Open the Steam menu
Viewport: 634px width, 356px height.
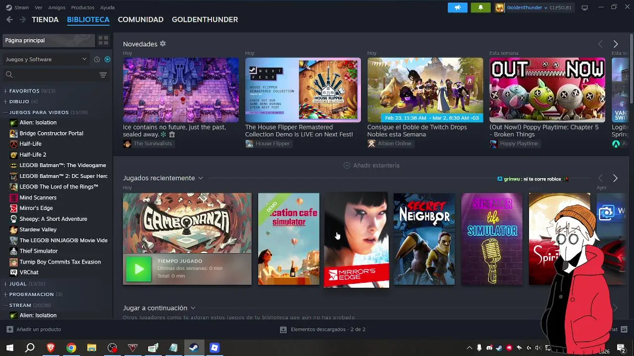point(21,7)
